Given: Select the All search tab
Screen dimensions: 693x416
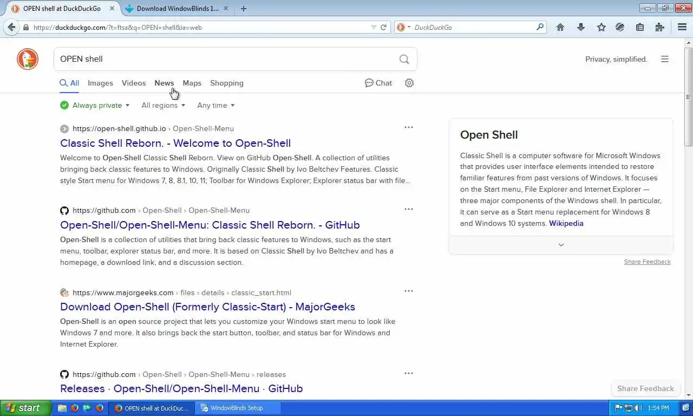Looking at the screenshot, I should (69, 83).
